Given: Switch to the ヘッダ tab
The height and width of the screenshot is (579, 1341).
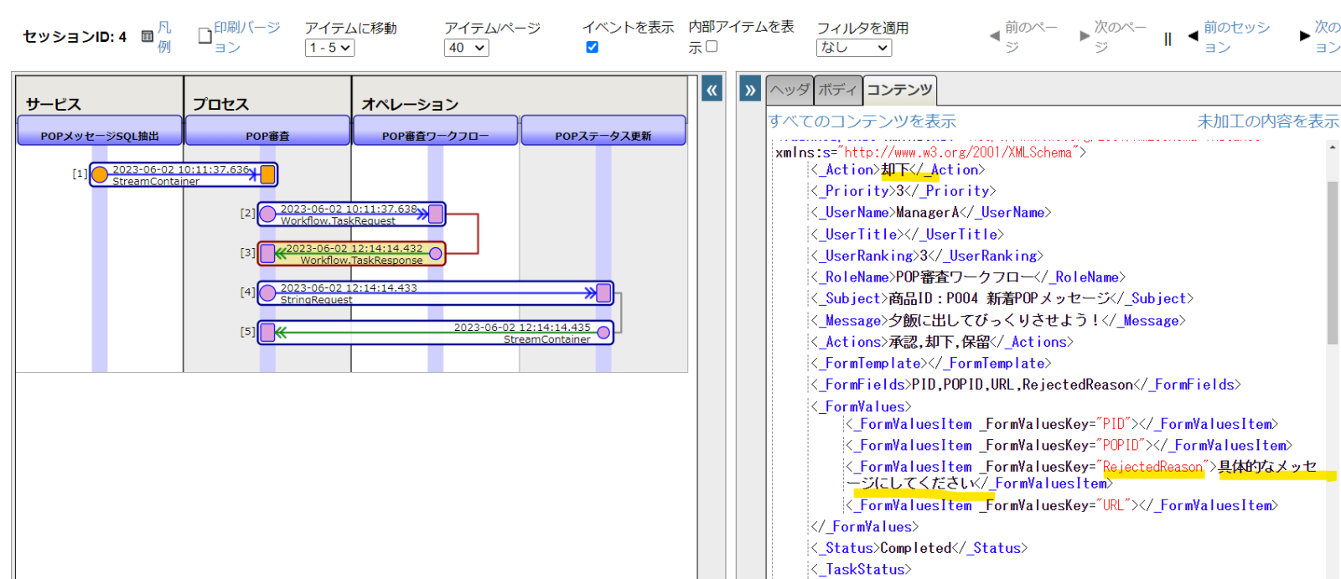Looking at the screenshot, I should [x=790, y=90].
